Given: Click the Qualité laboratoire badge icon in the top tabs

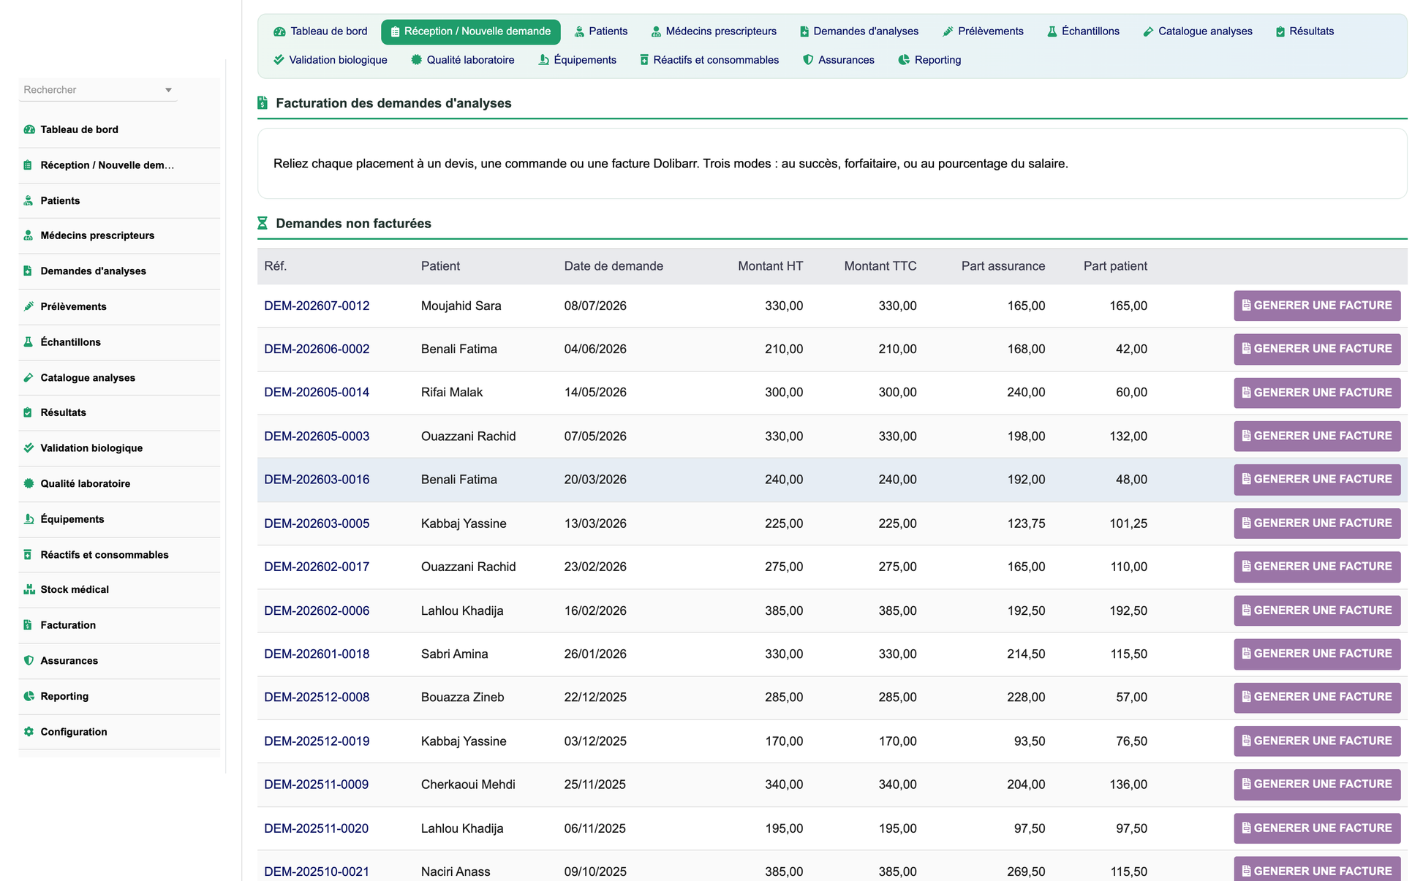Looking at the screenshot, I should click(x=416, y=60).
